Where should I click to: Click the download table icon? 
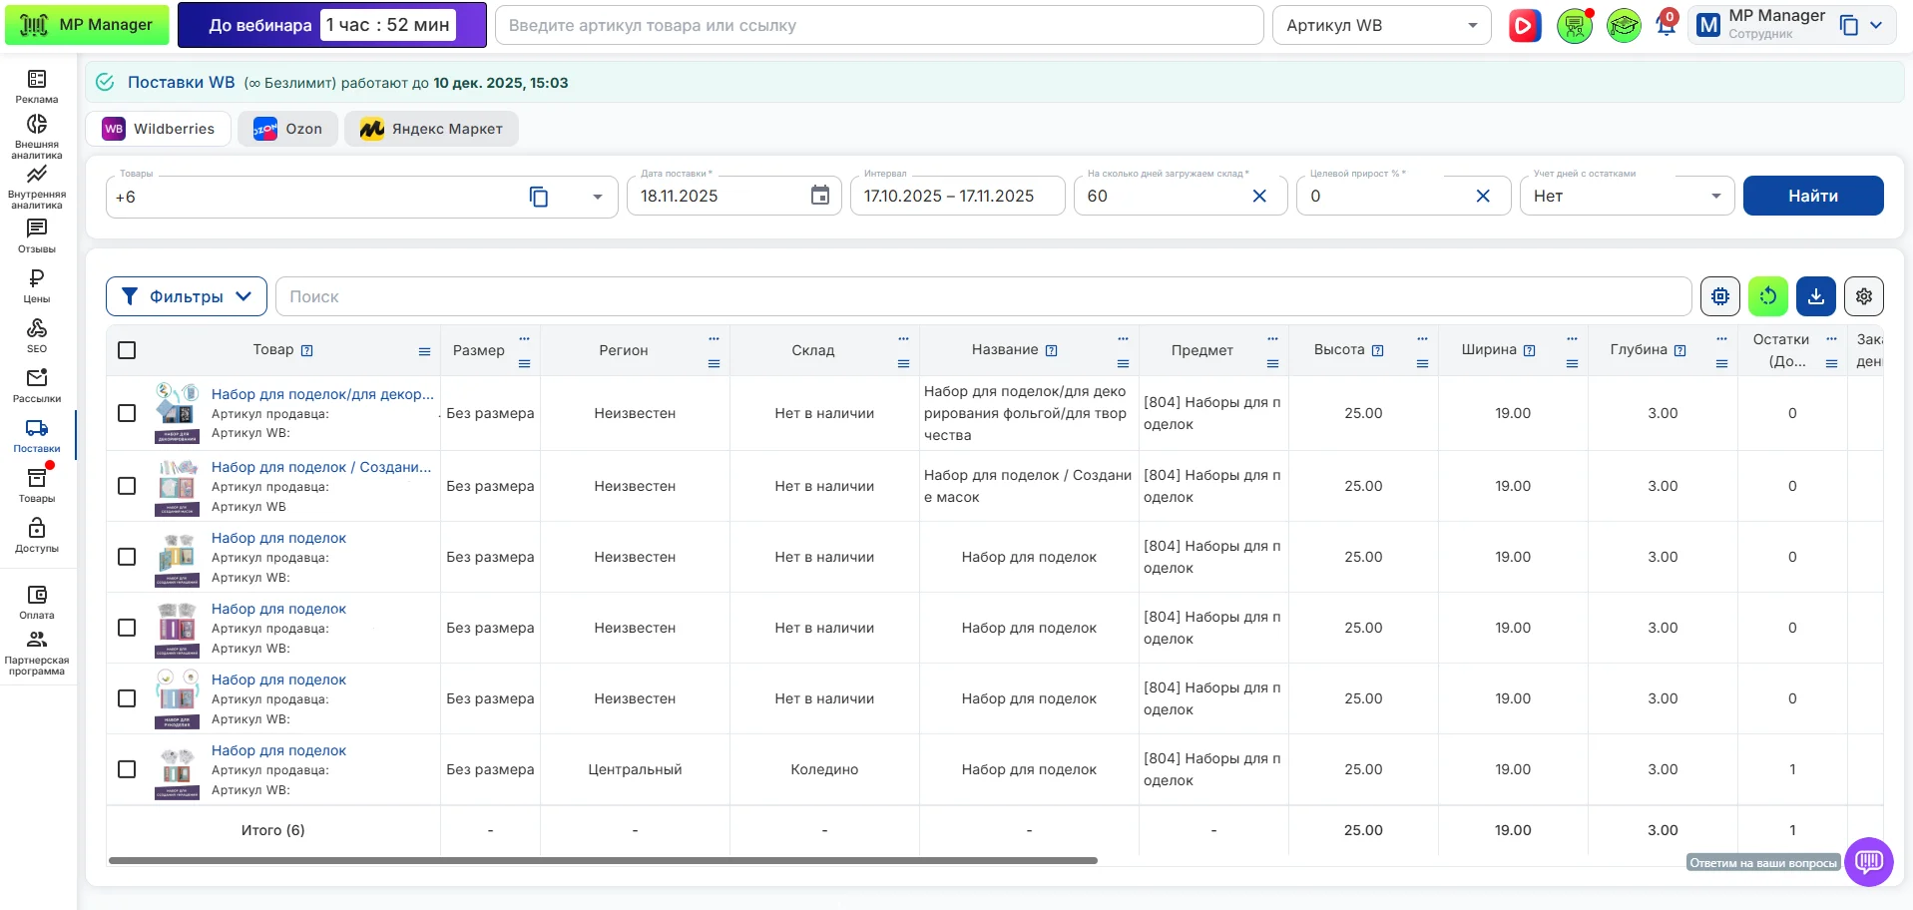tap(1816, 296)
